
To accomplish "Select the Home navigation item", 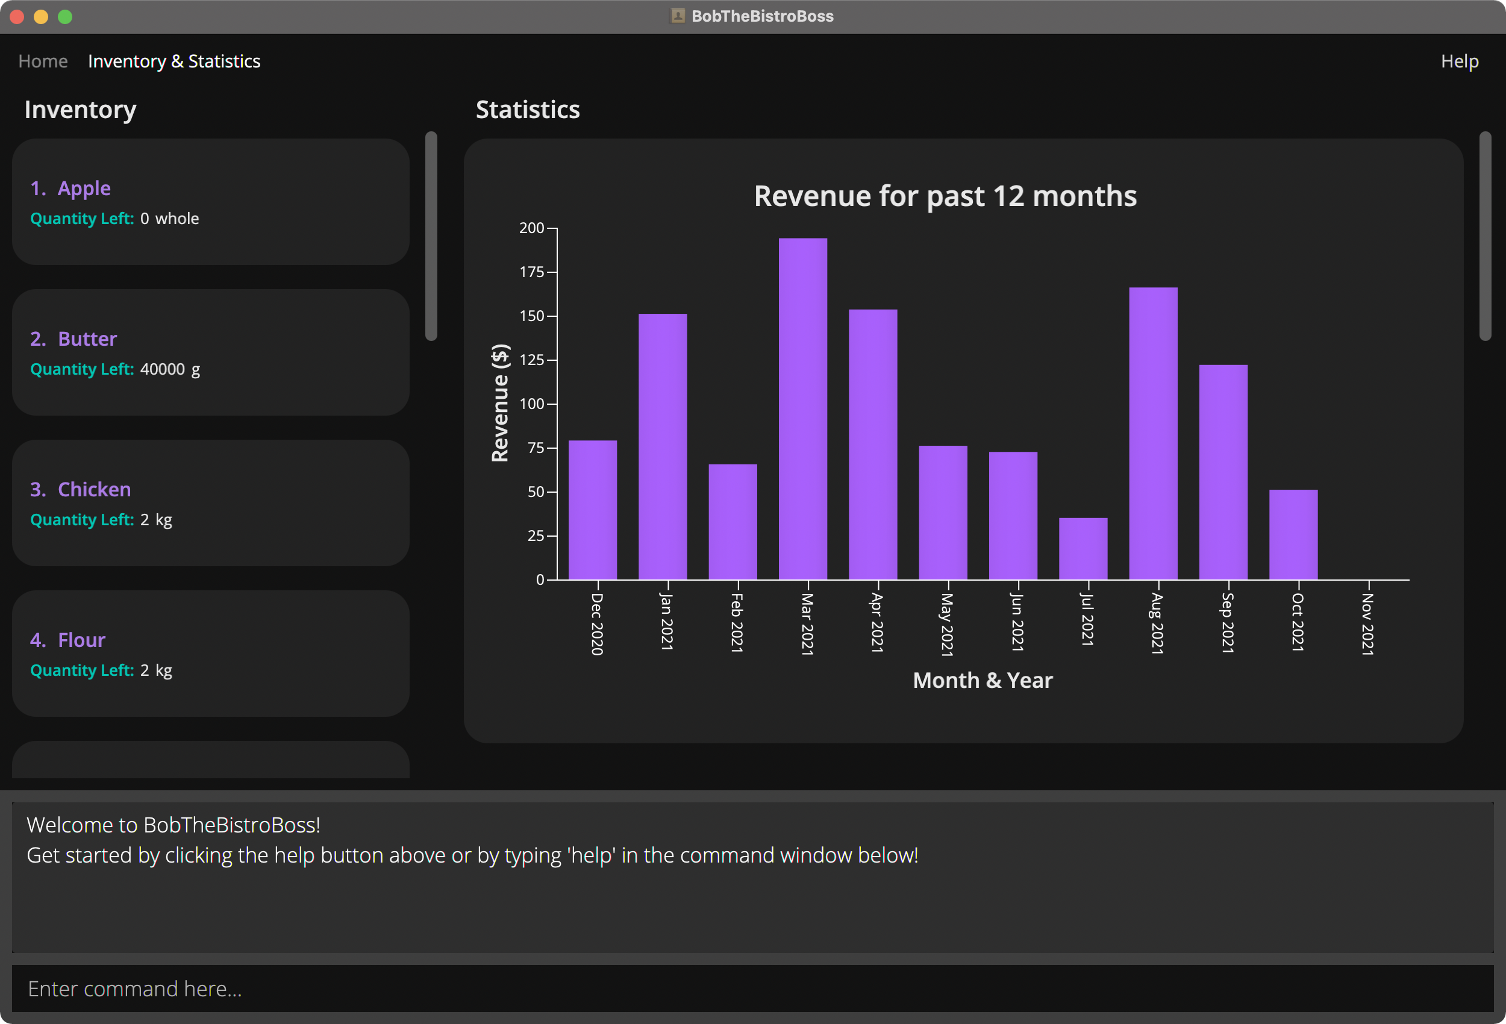I will (42, 61).
